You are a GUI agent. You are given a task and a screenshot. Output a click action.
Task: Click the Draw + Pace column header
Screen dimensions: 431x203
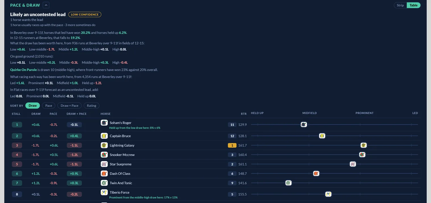pyautogui.click(x=77, y=114)
